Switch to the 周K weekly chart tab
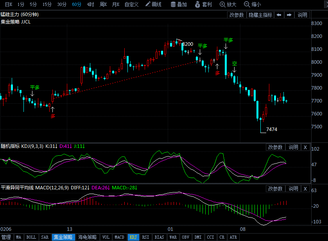 coord(104,5)
